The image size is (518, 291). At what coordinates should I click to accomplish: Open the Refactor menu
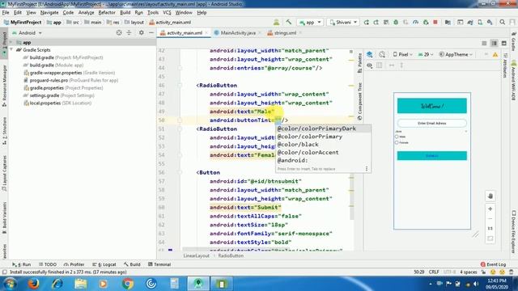click(x=107, y=13)
